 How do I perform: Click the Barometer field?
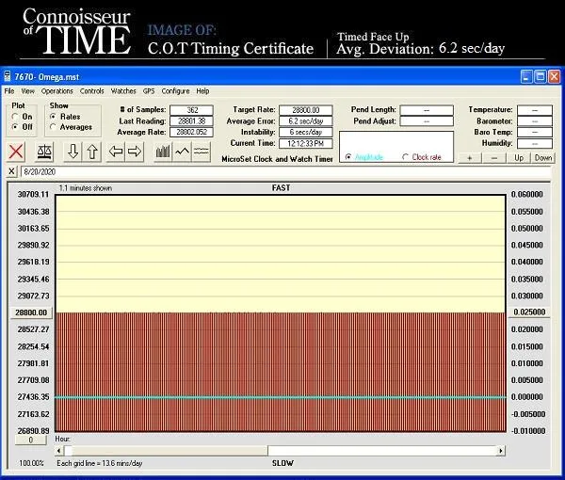(x=535, y=121)
